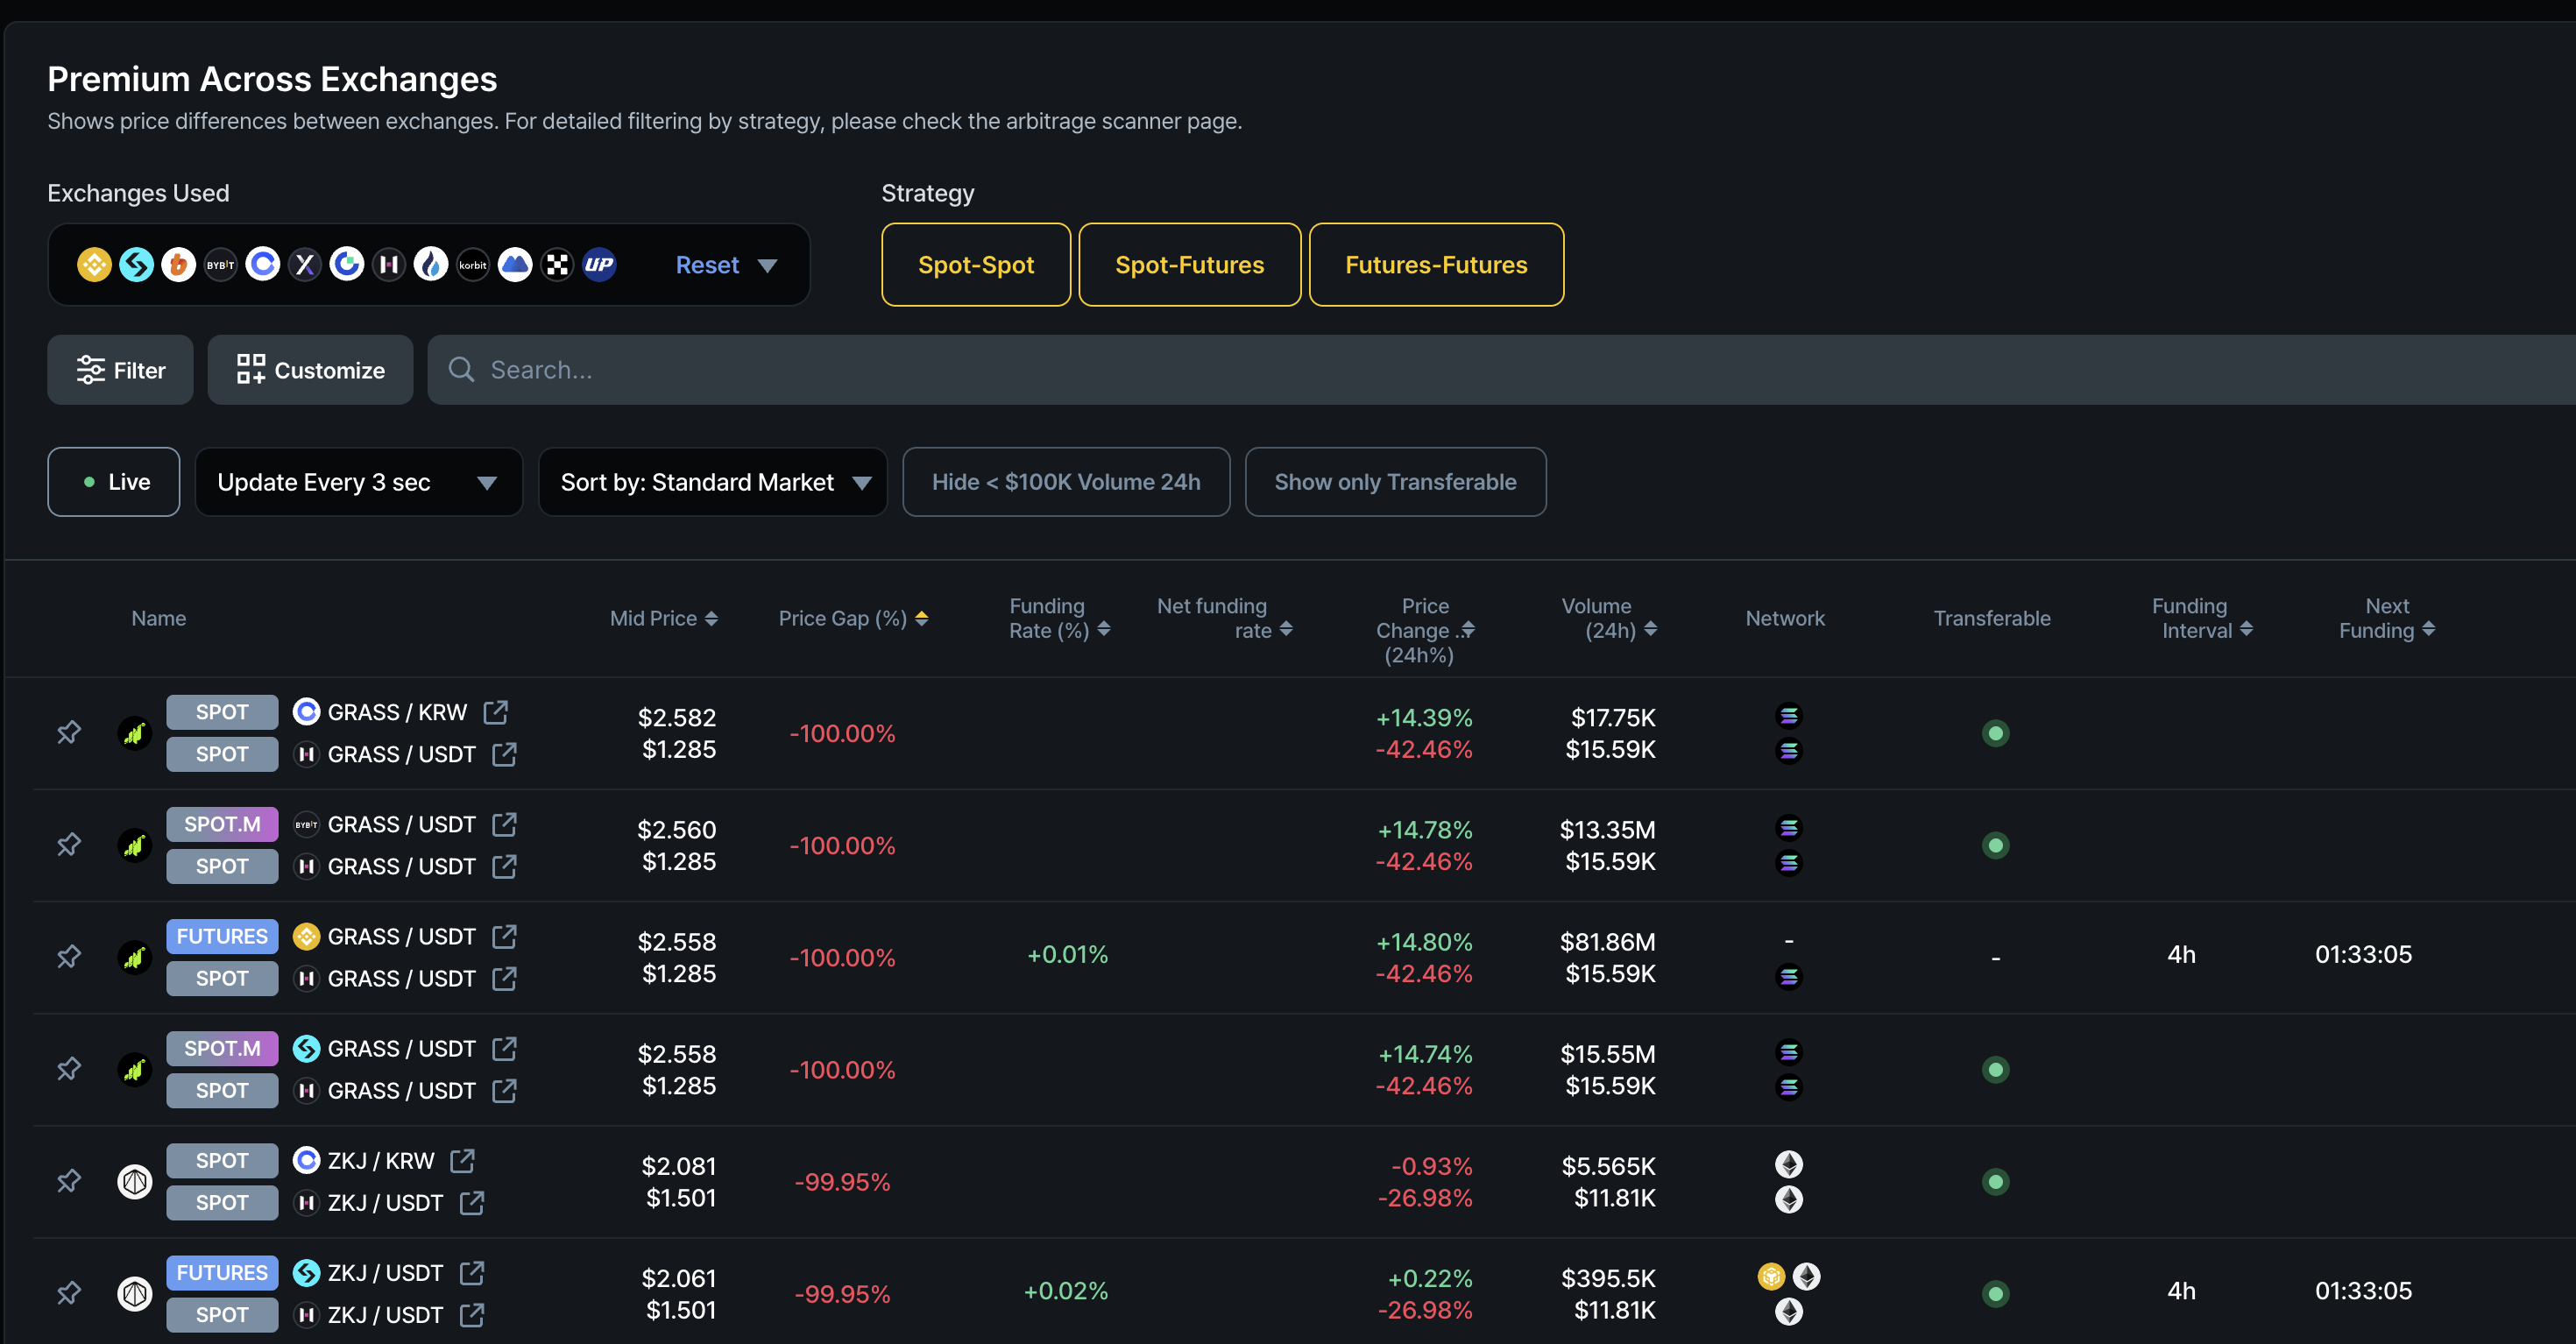Pin the GRASS / KRW row
This screenshot has height=1344, width=2576.
[x=68, y=733]
